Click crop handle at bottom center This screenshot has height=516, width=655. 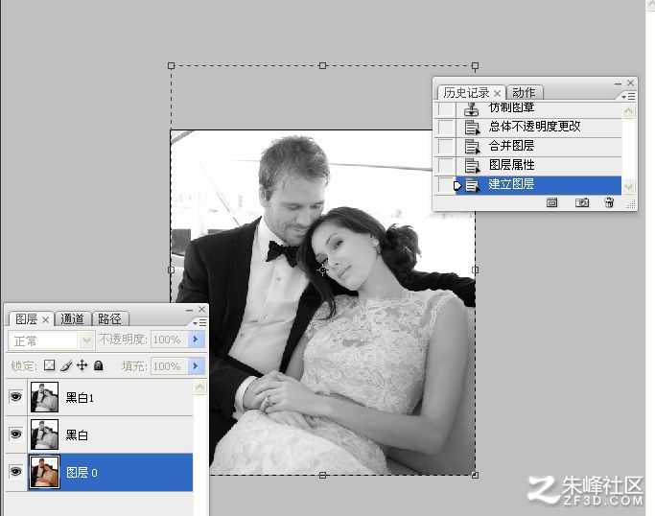tap(322, 475)
